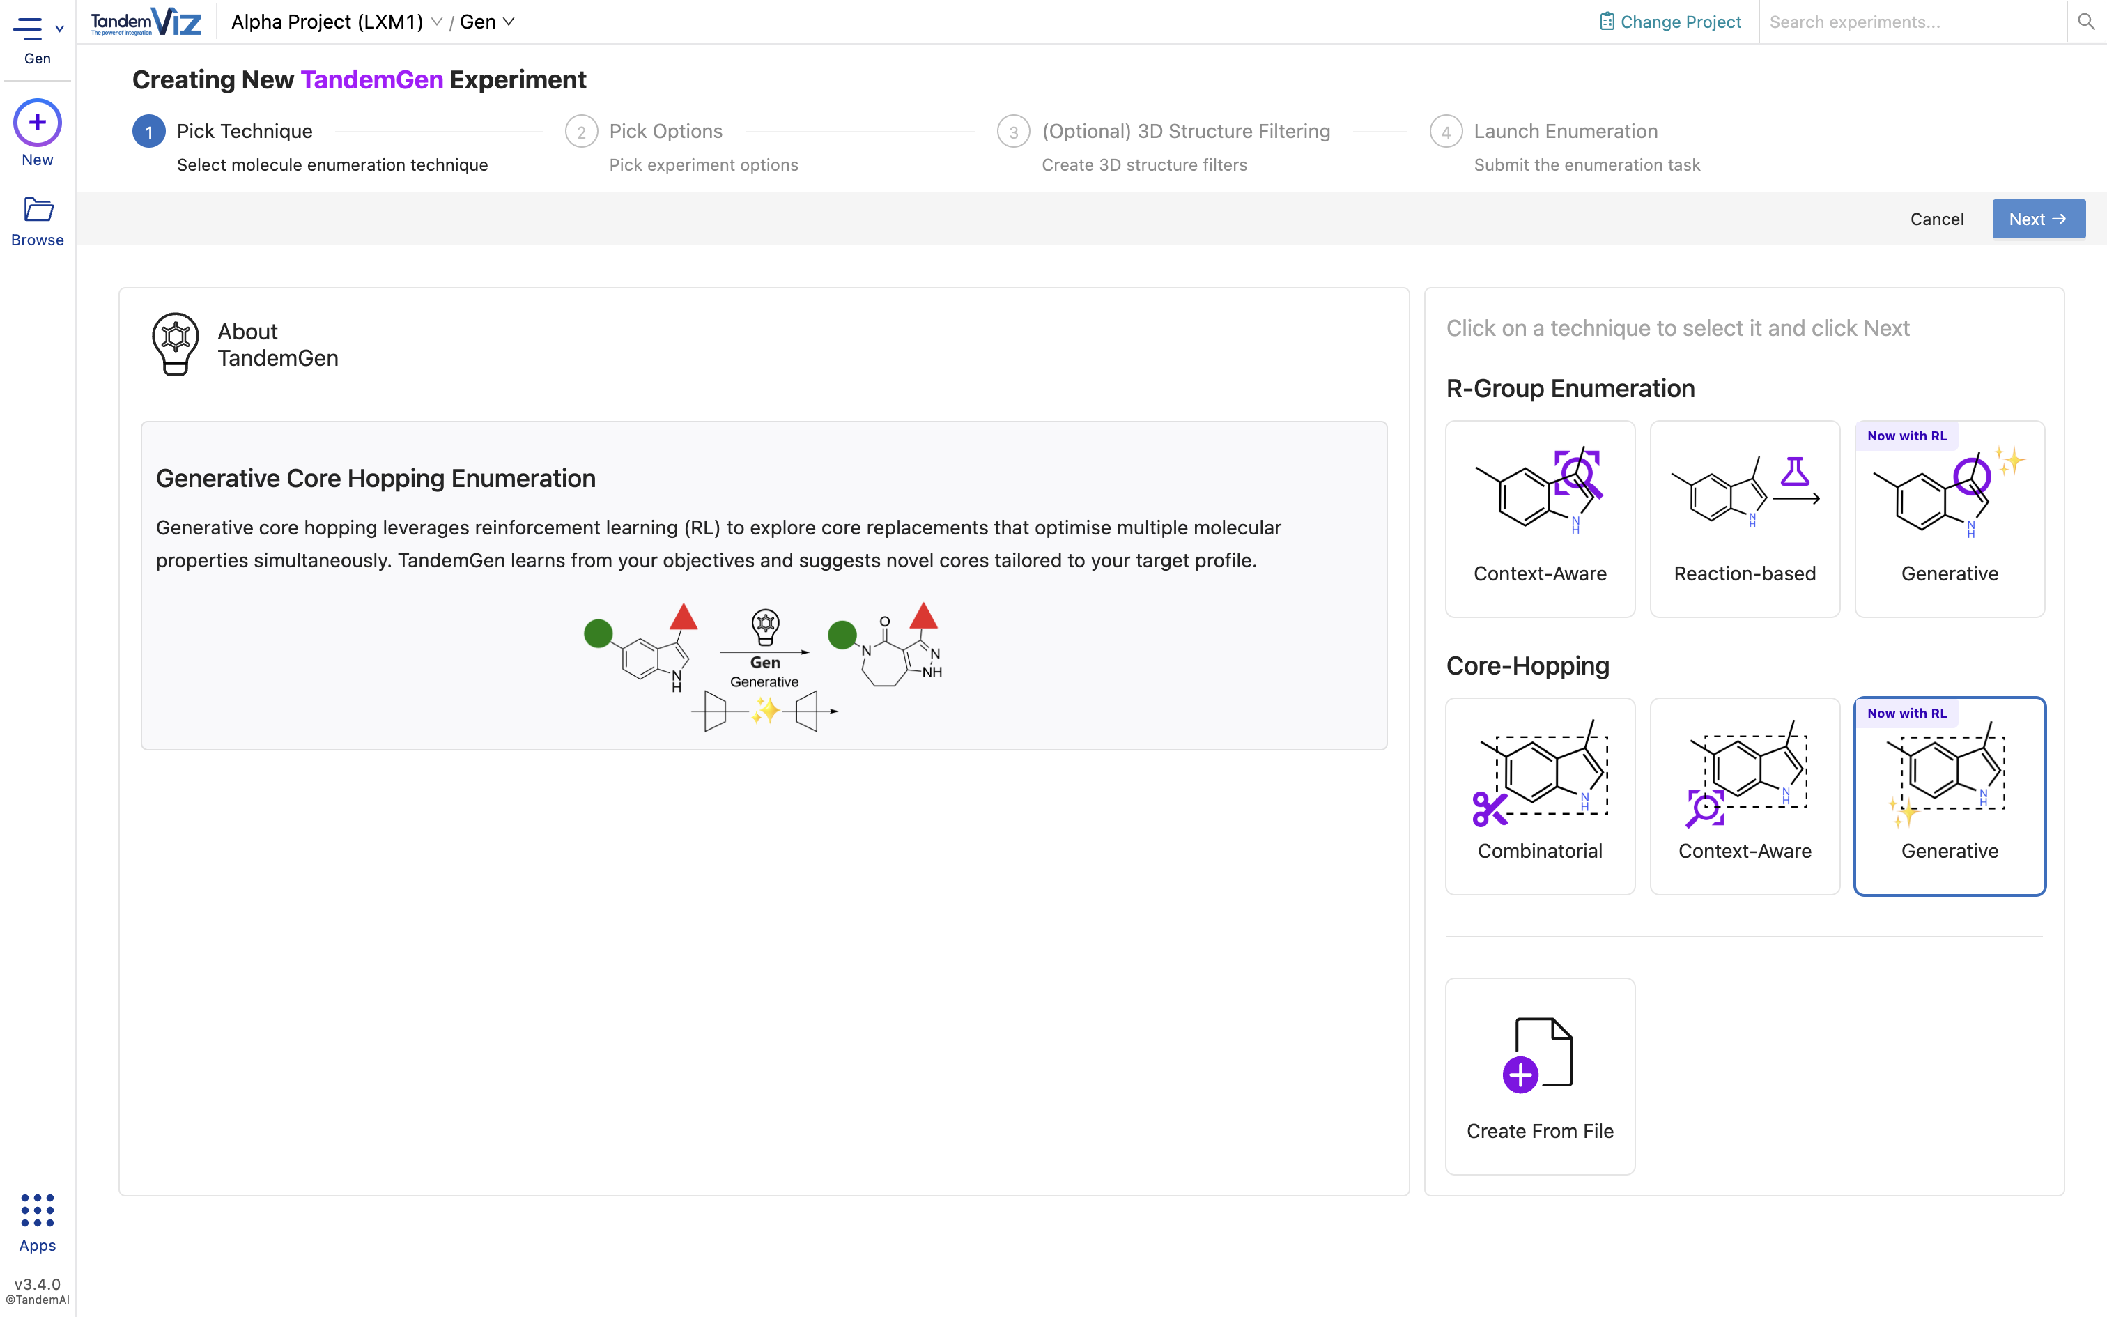Choose Create From File option

coord(1541,1076)
